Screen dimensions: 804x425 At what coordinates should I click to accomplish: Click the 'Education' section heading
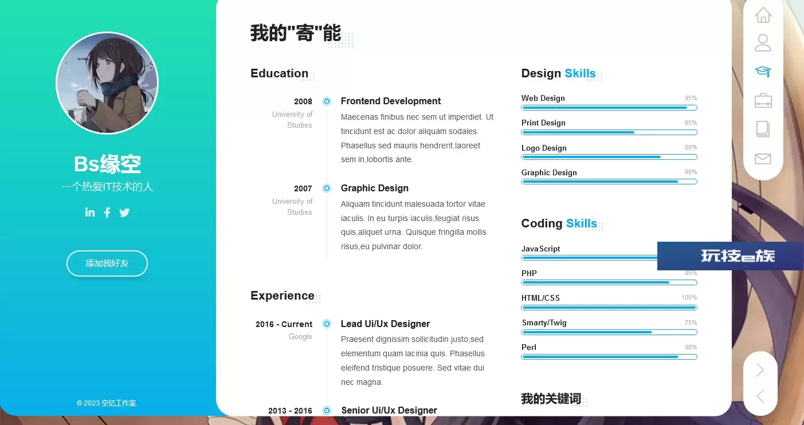click(x=280, y=73)
